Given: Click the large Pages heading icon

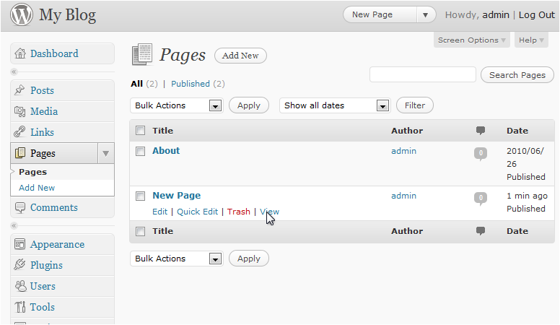Looking at the screenshot, I should click(142, 55).
